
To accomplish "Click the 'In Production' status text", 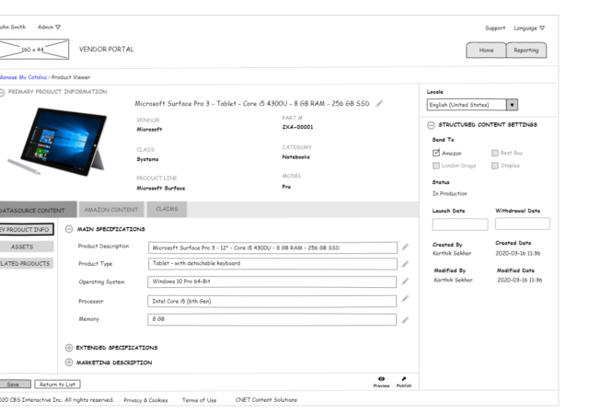I will (450, 193).
